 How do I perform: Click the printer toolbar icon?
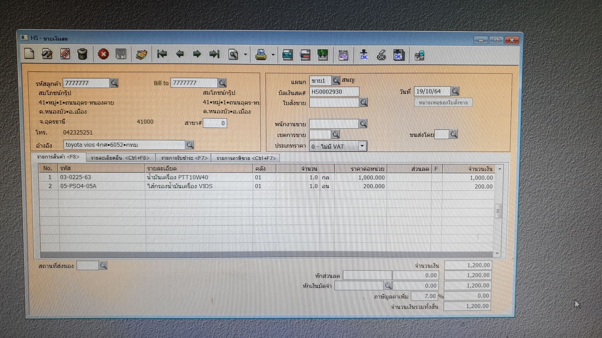pos(261,54)
